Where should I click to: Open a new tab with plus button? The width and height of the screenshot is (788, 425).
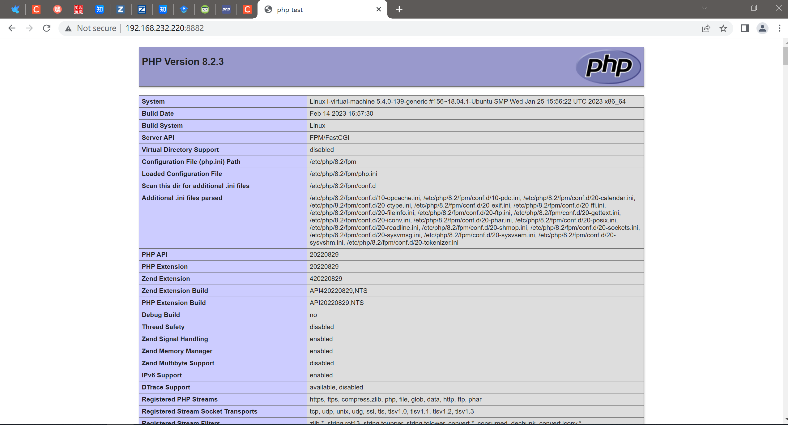[399, 9]
